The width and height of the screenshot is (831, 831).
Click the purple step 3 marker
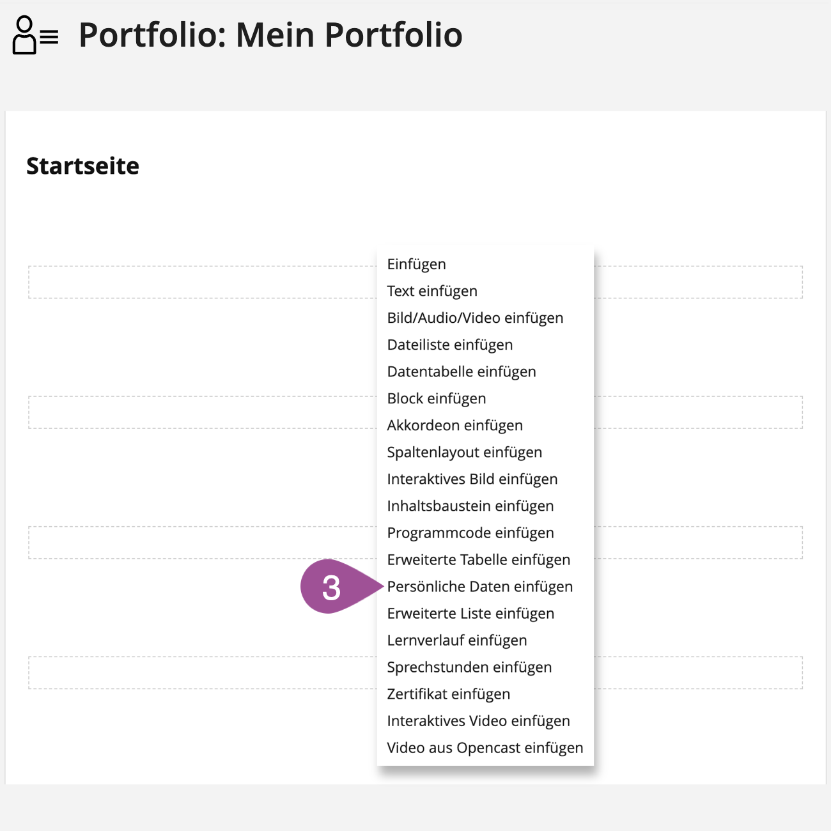[x=332, y=587]
